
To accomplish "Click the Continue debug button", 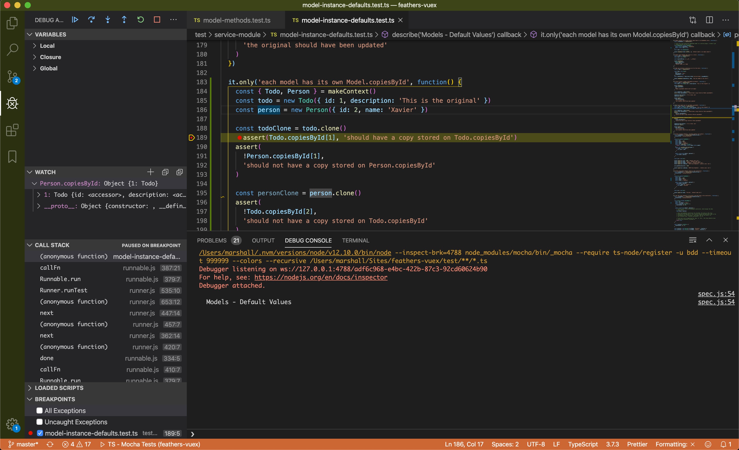I will 75,20.
